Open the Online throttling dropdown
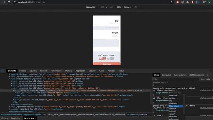Viewport: 213px width, 120px height. coord(127,7)
